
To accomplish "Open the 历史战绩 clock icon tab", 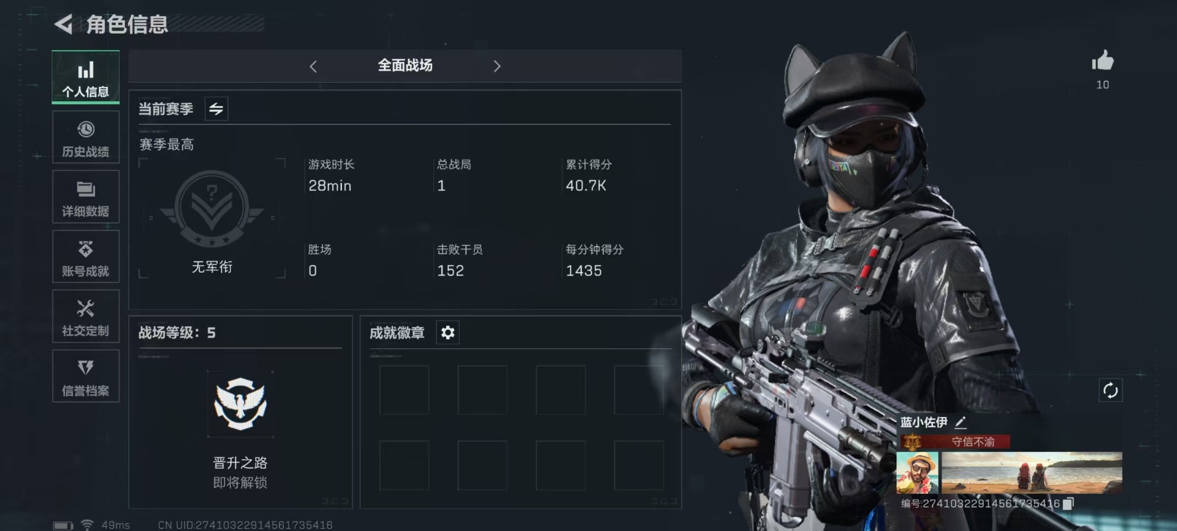I will coord(86,138).
